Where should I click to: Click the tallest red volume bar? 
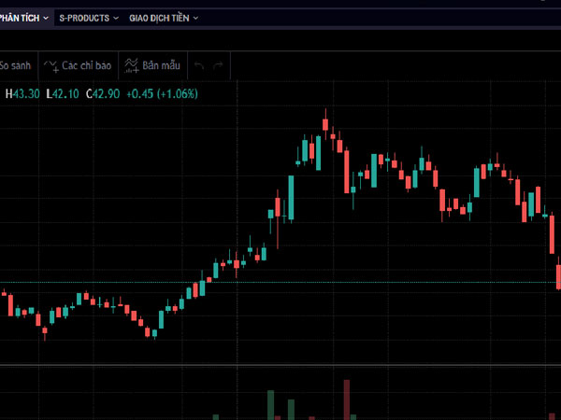pos(346,399)
